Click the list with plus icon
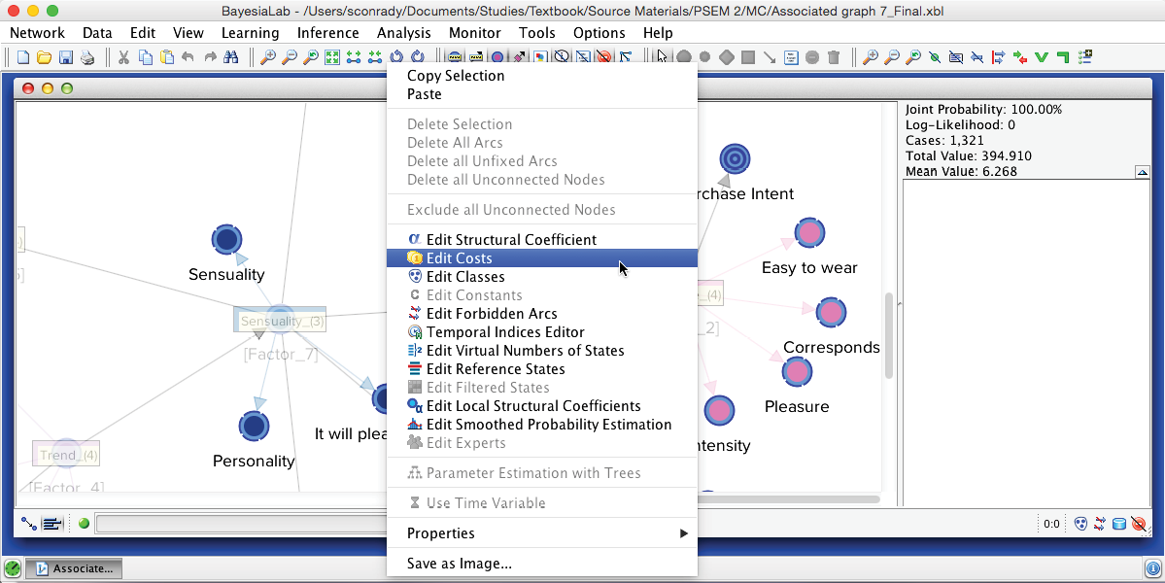Screen dimensions: 1165x583 [1084, 57]
